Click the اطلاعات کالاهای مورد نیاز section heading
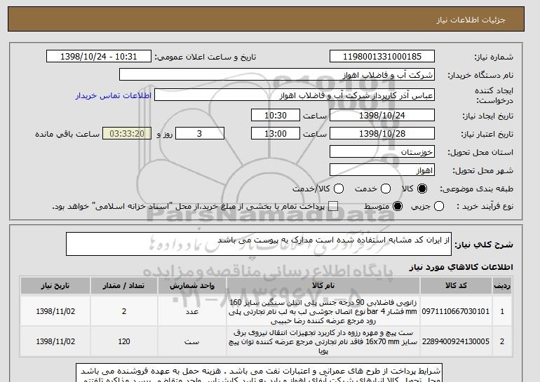The height and width of the screenshot is (382, 540). (461, 267)
